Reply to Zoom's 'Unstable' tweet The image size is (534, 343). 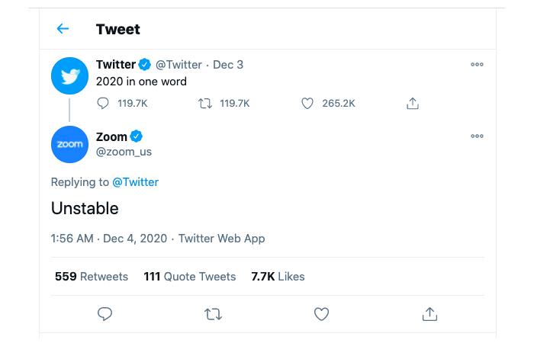point(105,314)
